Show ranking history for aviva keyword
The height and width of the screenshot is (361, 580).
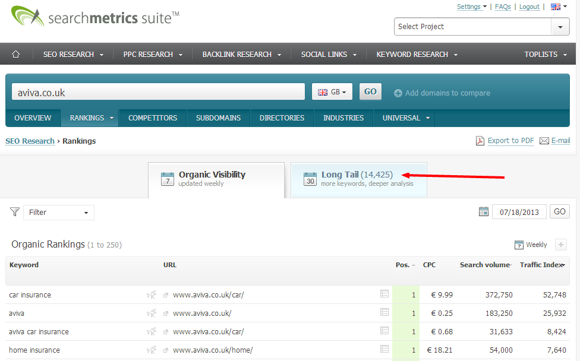152,313
